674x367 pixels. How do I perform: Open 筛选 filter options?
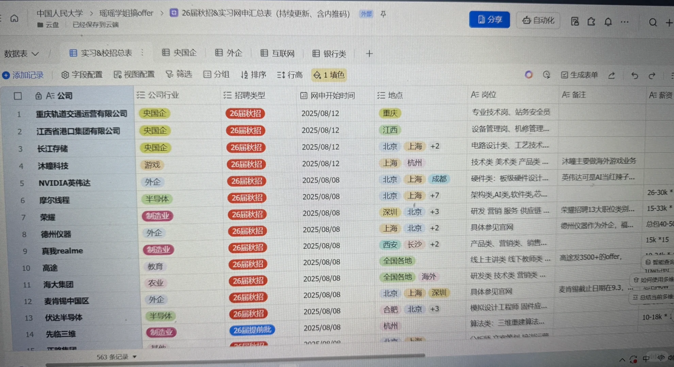tap(179, 74)
